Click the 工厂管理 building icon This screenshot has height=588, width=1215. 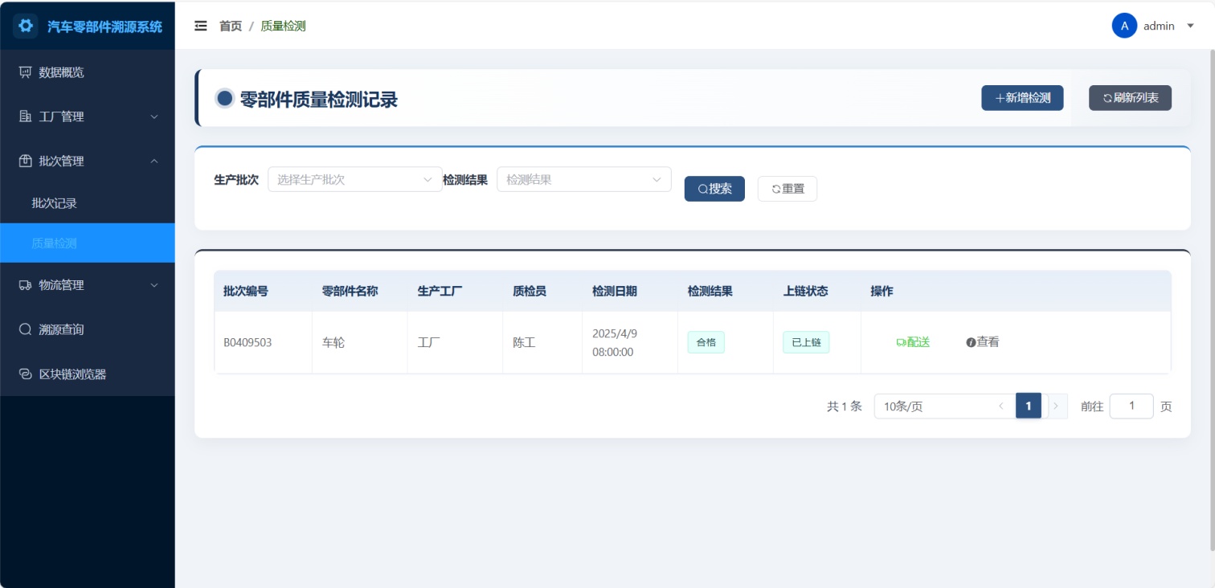25,116
